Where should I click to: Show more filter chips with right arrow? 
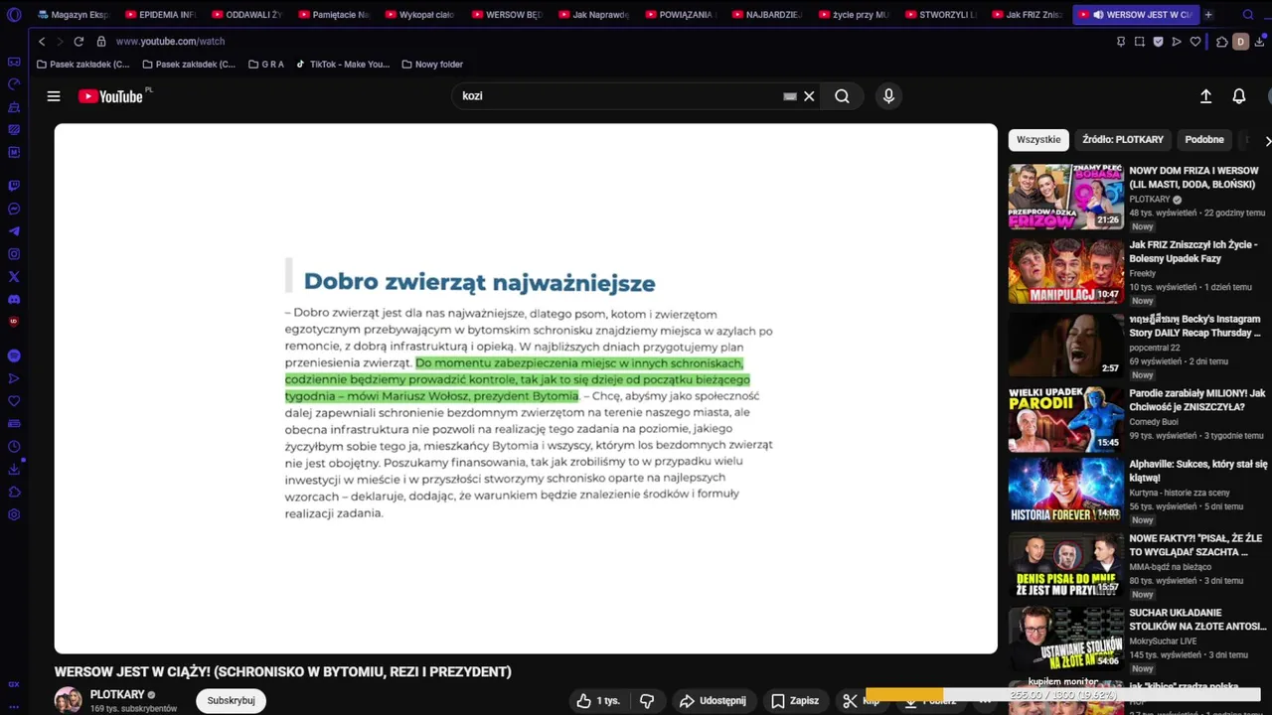click(x=1267, y=141)
